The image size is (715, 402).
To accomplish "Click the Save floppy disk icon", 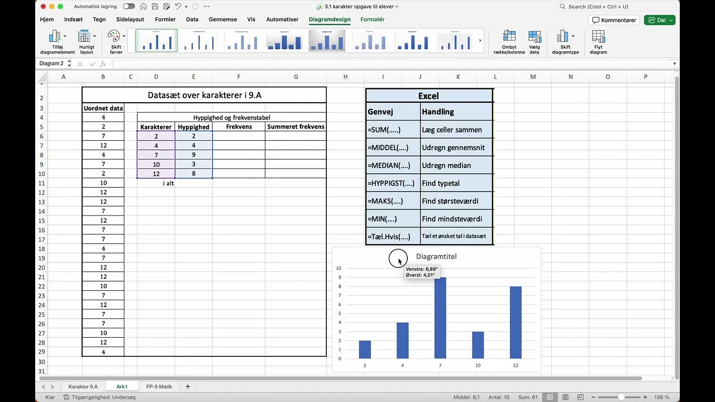I will 155,7.
